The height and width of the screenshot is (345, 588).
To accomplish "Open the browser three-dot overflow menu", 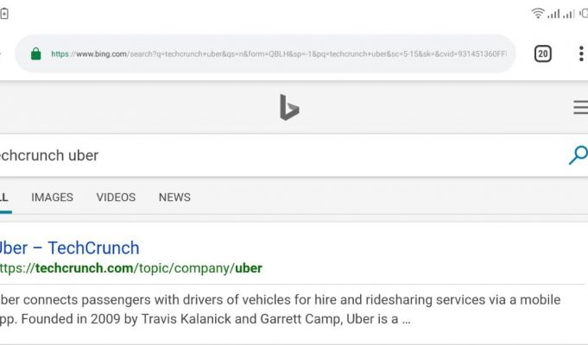I will tap(581, 54).
